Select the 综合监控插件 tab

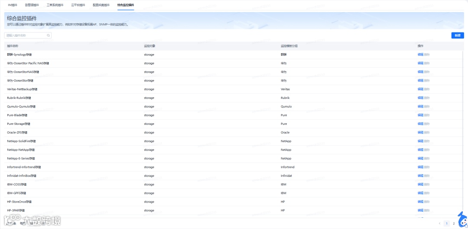click(126, 5)
